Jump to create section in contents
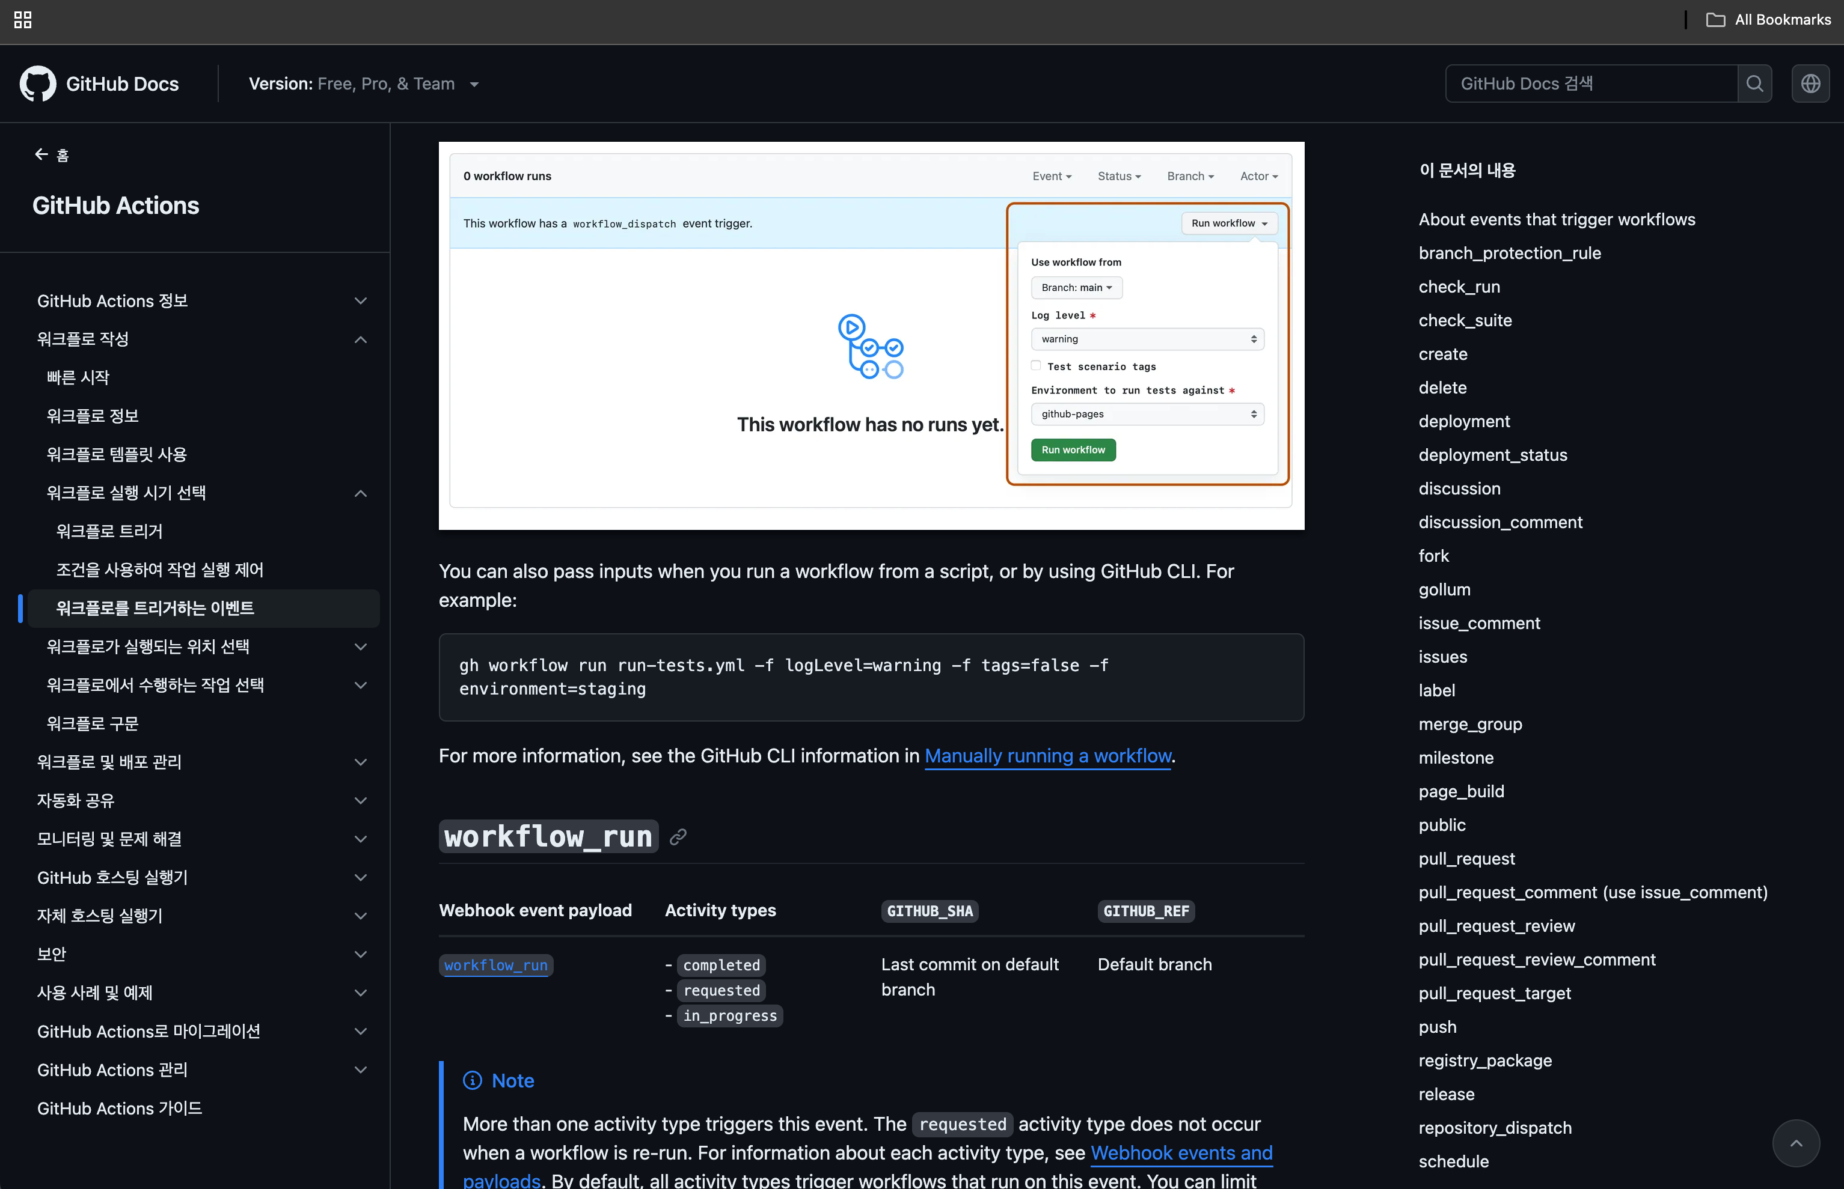Screen dimensions: 1844x1189 coord(1443,354)
